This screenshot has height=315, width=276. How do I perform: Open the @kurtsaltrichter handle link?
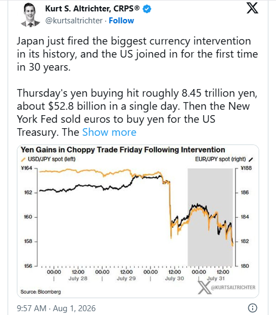(74, 21)
